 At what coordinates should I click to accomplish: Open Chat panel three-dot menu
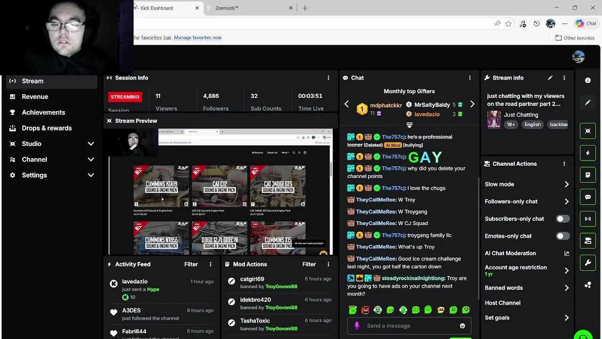(469, 78)
